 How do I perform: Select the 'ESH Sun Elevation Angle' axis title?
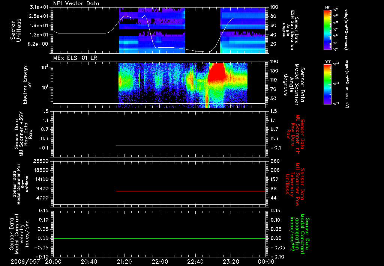290,30
